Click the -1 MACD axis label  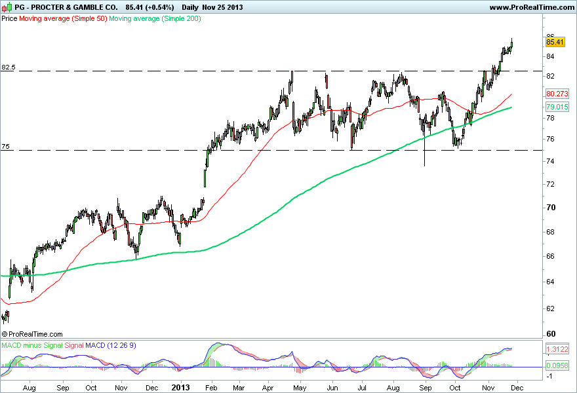click(549, 376)
